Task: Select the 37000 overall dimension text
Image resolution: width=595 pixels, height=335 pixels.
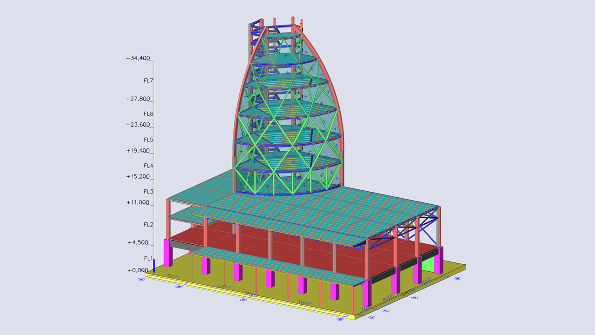Action: point(251,295)
